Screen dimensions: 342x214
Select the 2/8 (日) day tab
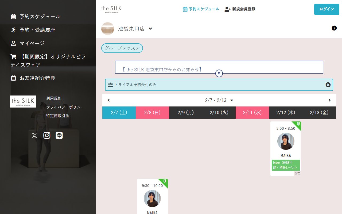click(152, 113)
